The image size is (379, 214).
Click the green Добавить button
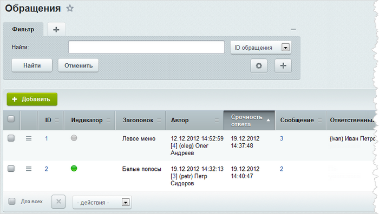(x=32, y=99)
